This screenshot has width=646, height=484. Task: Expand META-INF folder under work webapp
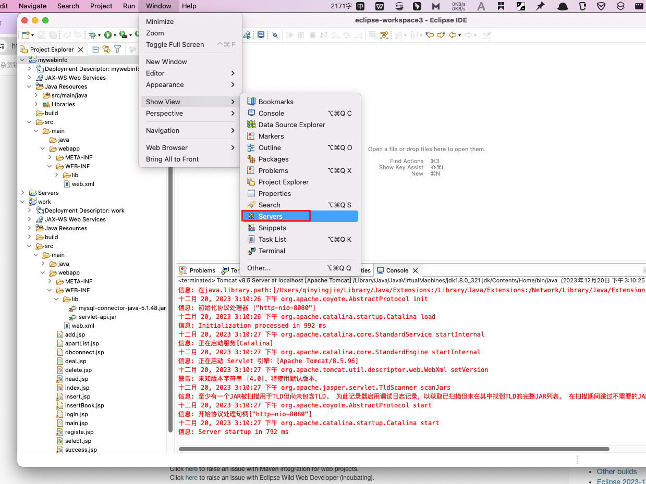(50, 281)
